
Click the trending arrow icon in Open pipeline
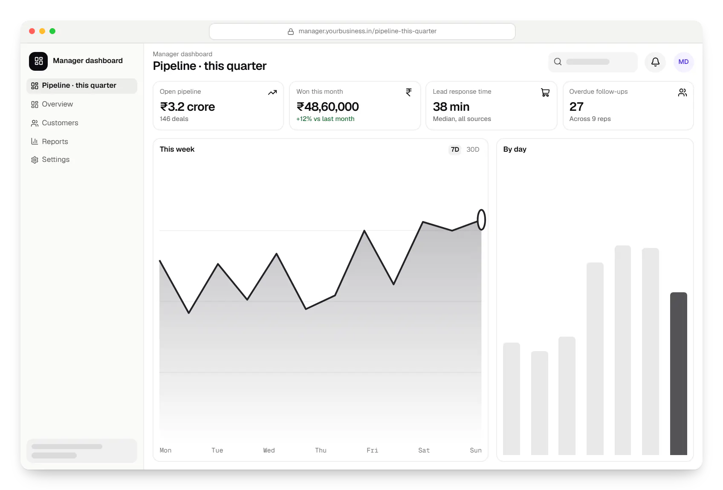pos(272,92)
